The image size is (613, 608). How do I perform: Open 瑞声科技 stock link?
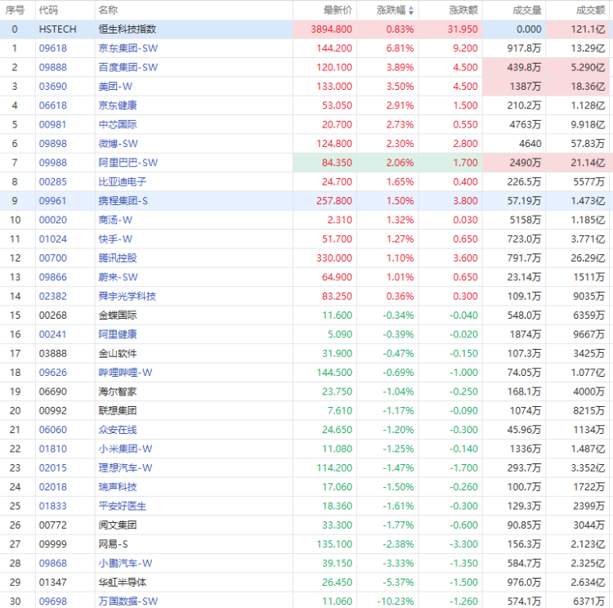(118, 487)
